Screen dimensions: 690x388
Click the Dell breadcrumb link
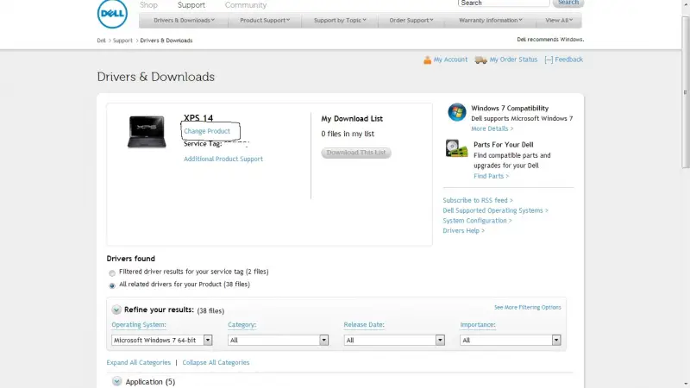(101, 41)
